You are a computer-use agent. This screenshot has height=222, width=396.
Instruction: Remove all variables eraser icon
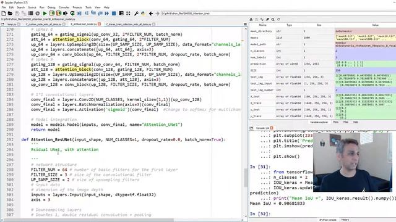coord(267,19)
